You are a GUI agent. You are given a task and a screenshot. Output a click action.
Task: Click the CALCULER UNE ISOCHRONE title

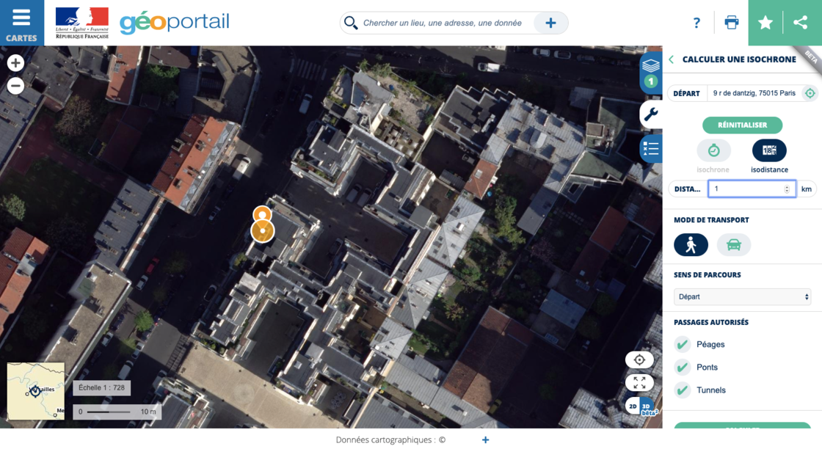click(739, 59)
